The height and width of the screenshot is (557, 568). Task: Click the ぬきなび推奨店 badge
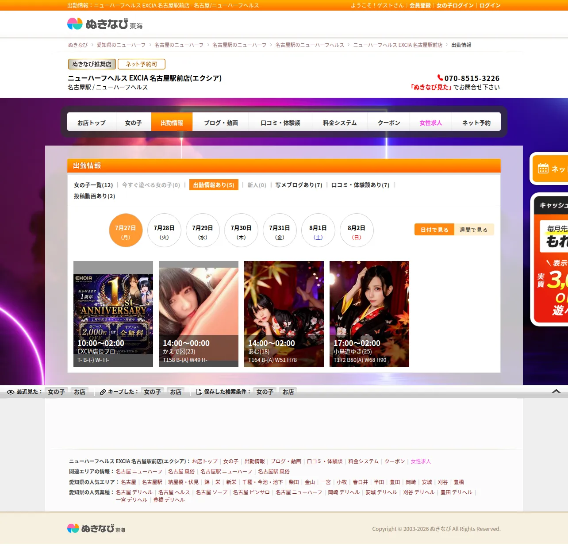(92, 64)
